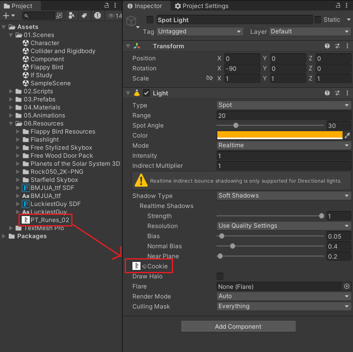Click the shadow Strength slider handle
Image resolution: width=353 pixels, height=352 pixels.
coord(322,216)
